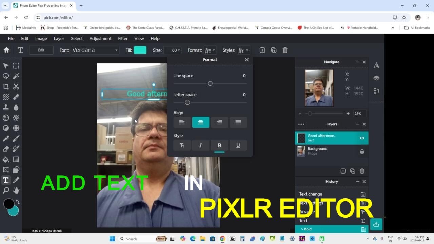Open All Bookmarks folder
This screenshot has height=244, width=434.
pos(417,28)
